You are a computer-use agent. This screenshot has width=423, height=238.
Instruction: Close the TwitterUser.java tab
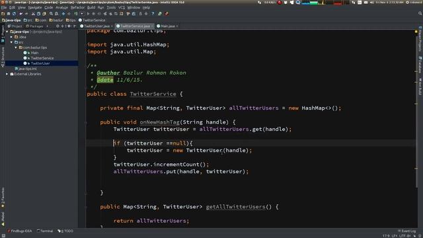pyautogui.click(x=112, y=26)
